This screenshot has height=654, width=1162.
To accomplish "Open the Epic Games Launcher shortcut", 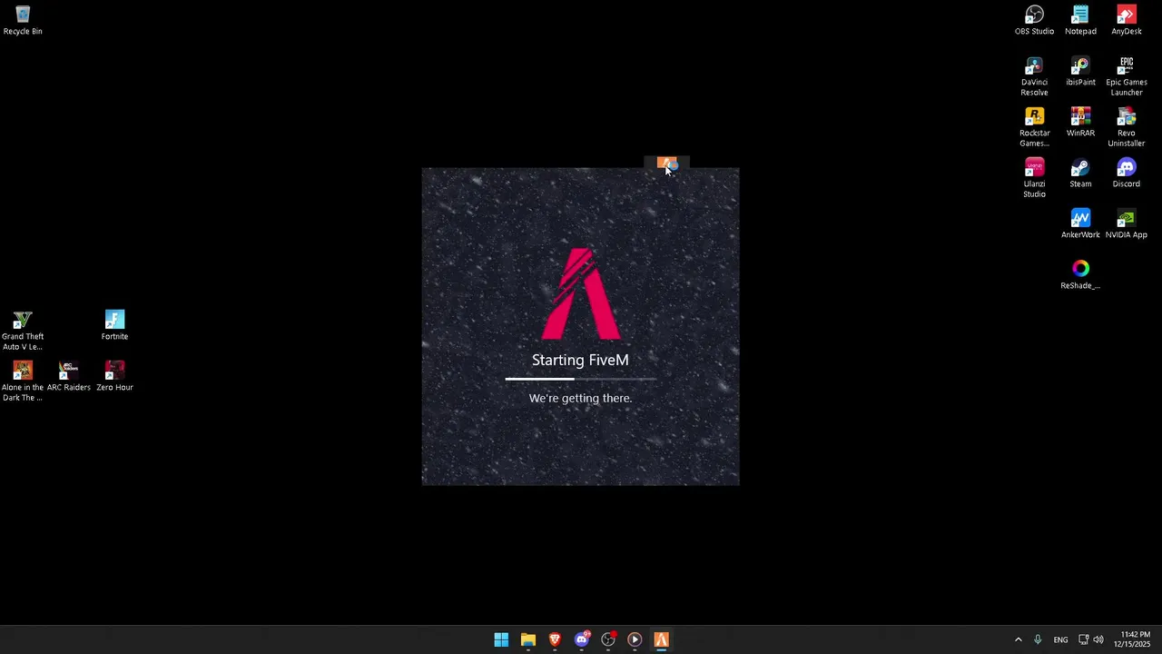I will [x=1126, y=76].
